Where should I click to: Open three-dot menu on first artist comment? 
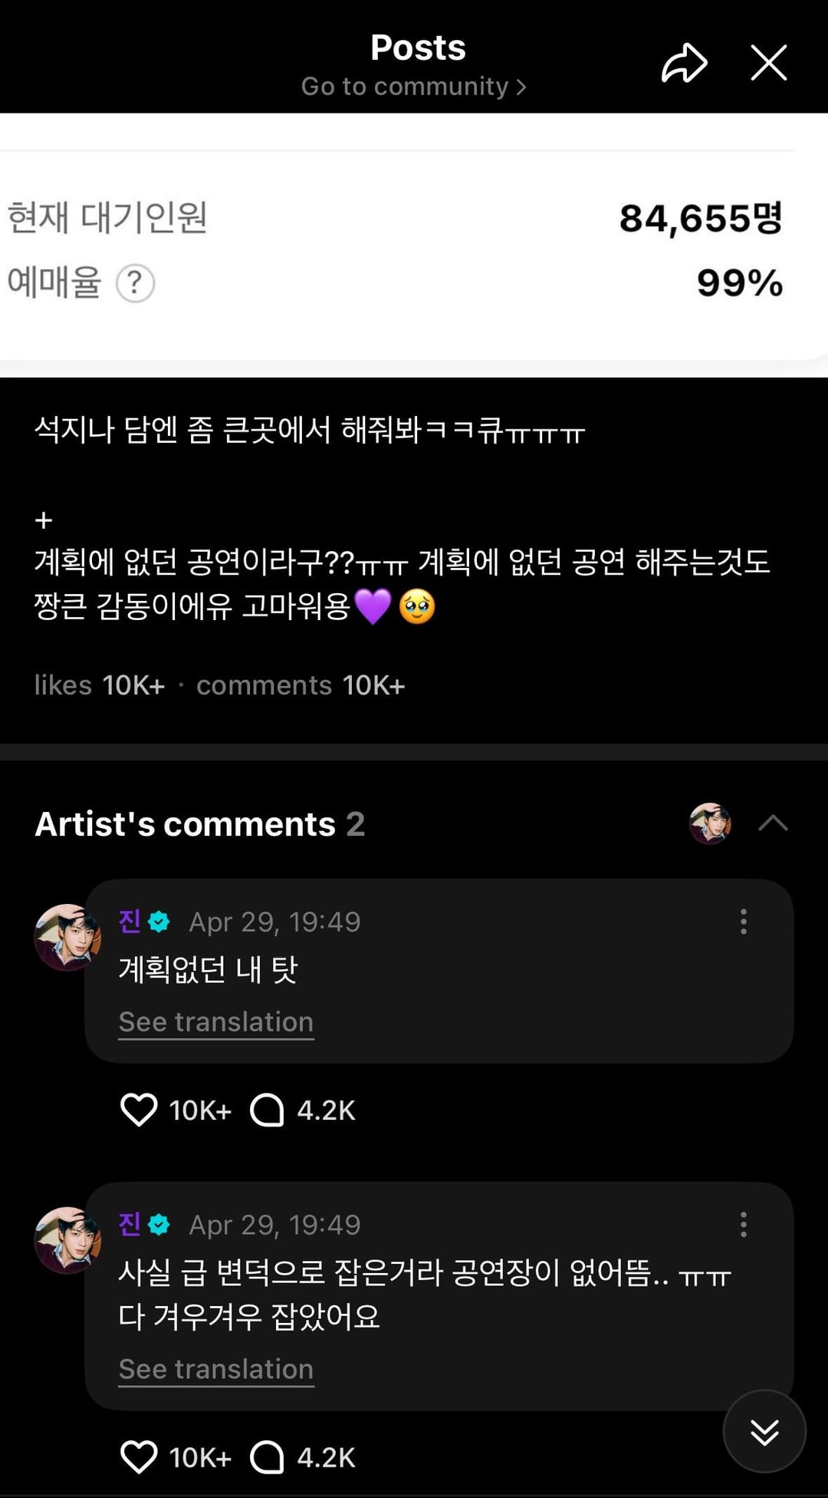[x=743, y=922]
